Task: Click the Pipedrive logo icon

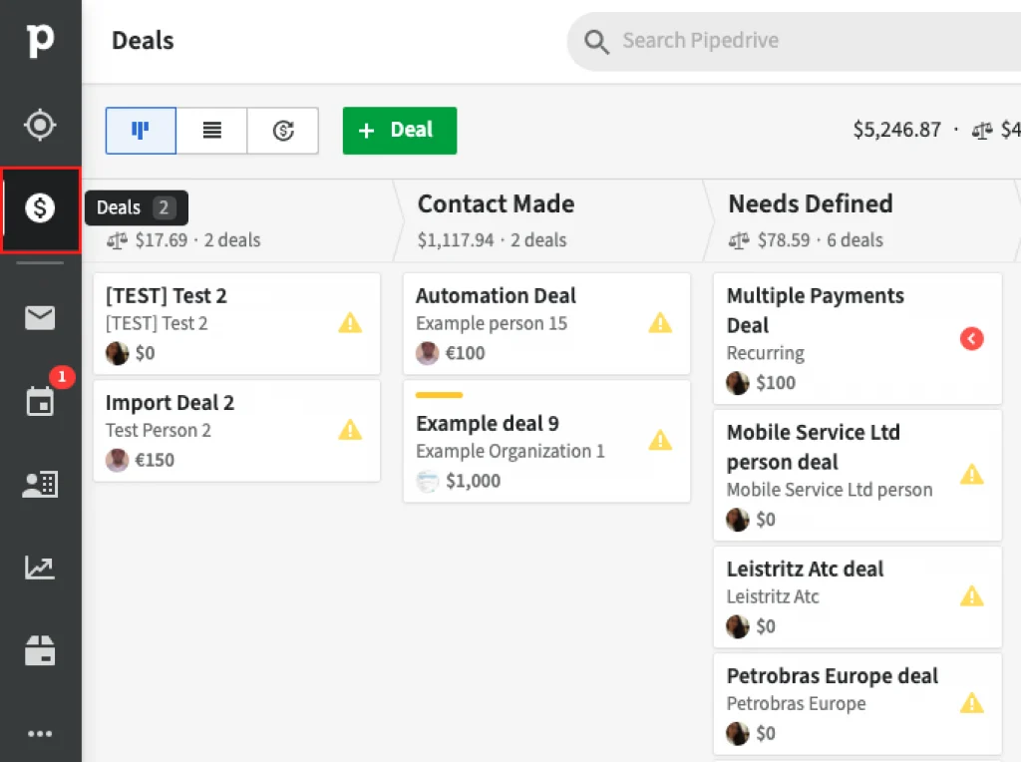Action: pos(40,41)
